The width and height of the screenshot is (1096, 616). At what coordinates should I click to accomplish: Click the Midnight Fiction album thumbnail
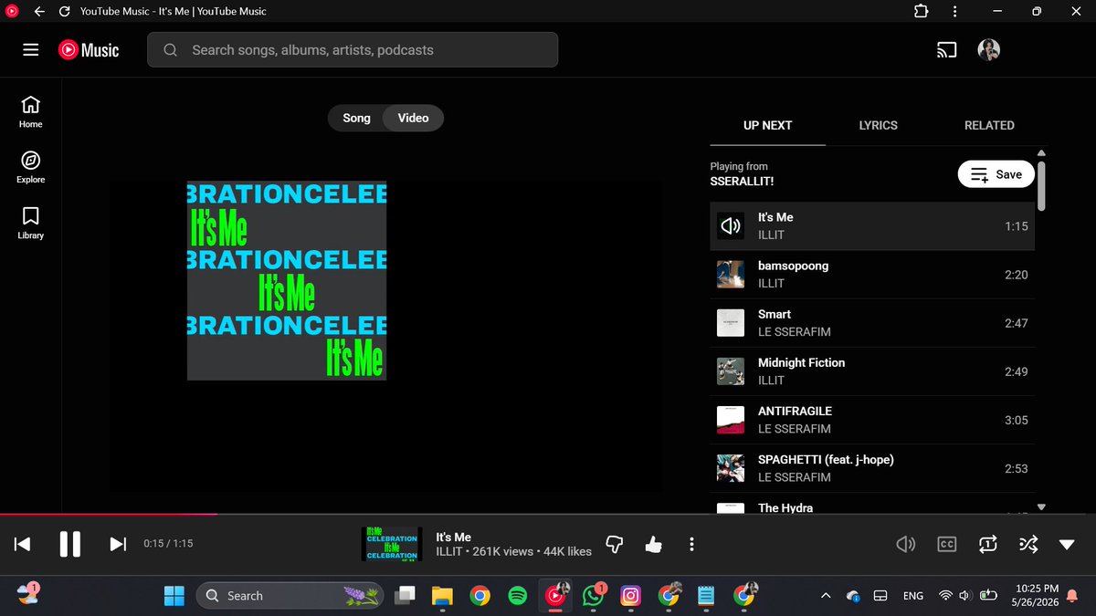click(x=731, y=371)
